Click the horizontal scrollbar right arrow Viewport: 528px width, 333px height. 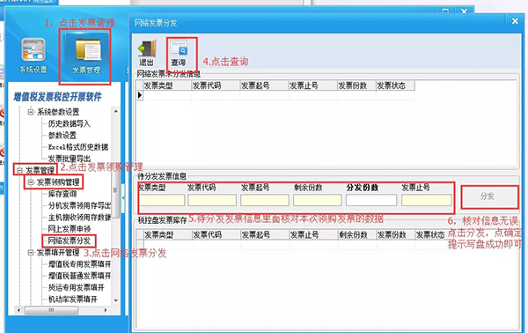106,310
